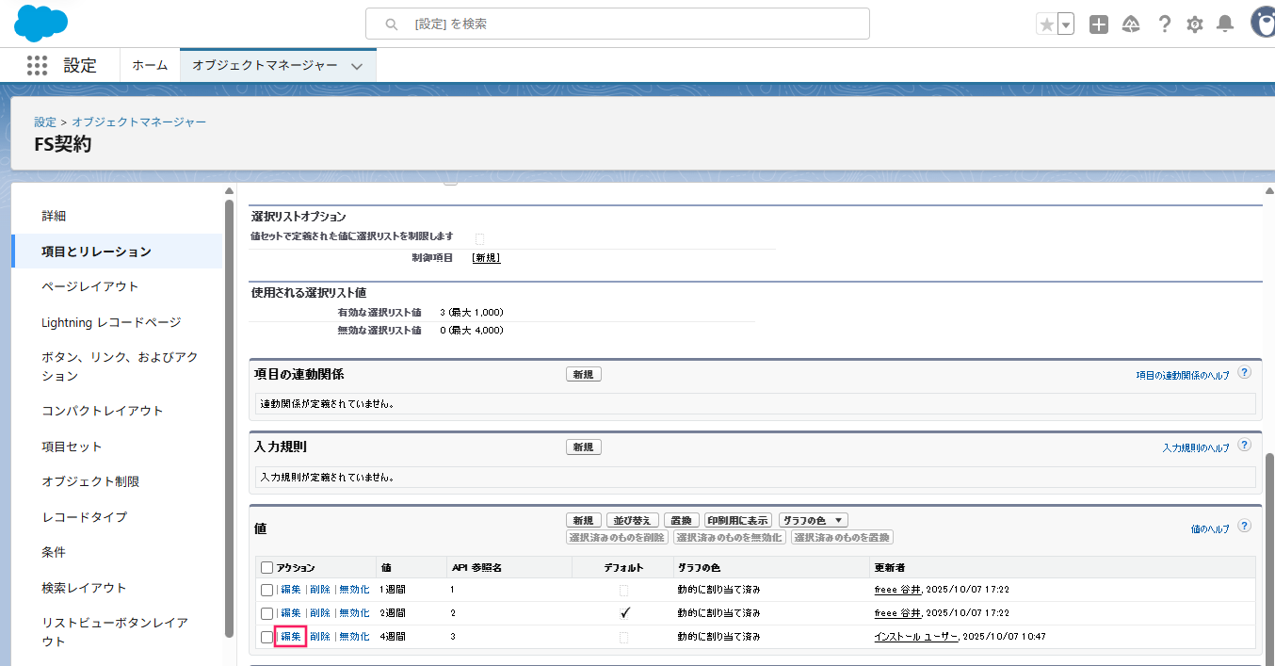
Task: Click help icon beside 入力規則のヘルプ
Action: [x=1244, y=446]
